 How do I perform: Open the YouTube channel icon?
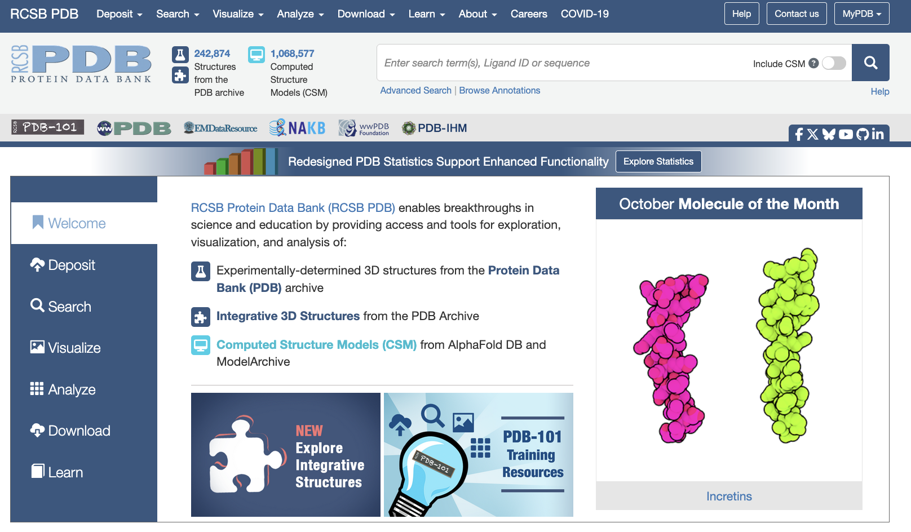pos(846,134)
